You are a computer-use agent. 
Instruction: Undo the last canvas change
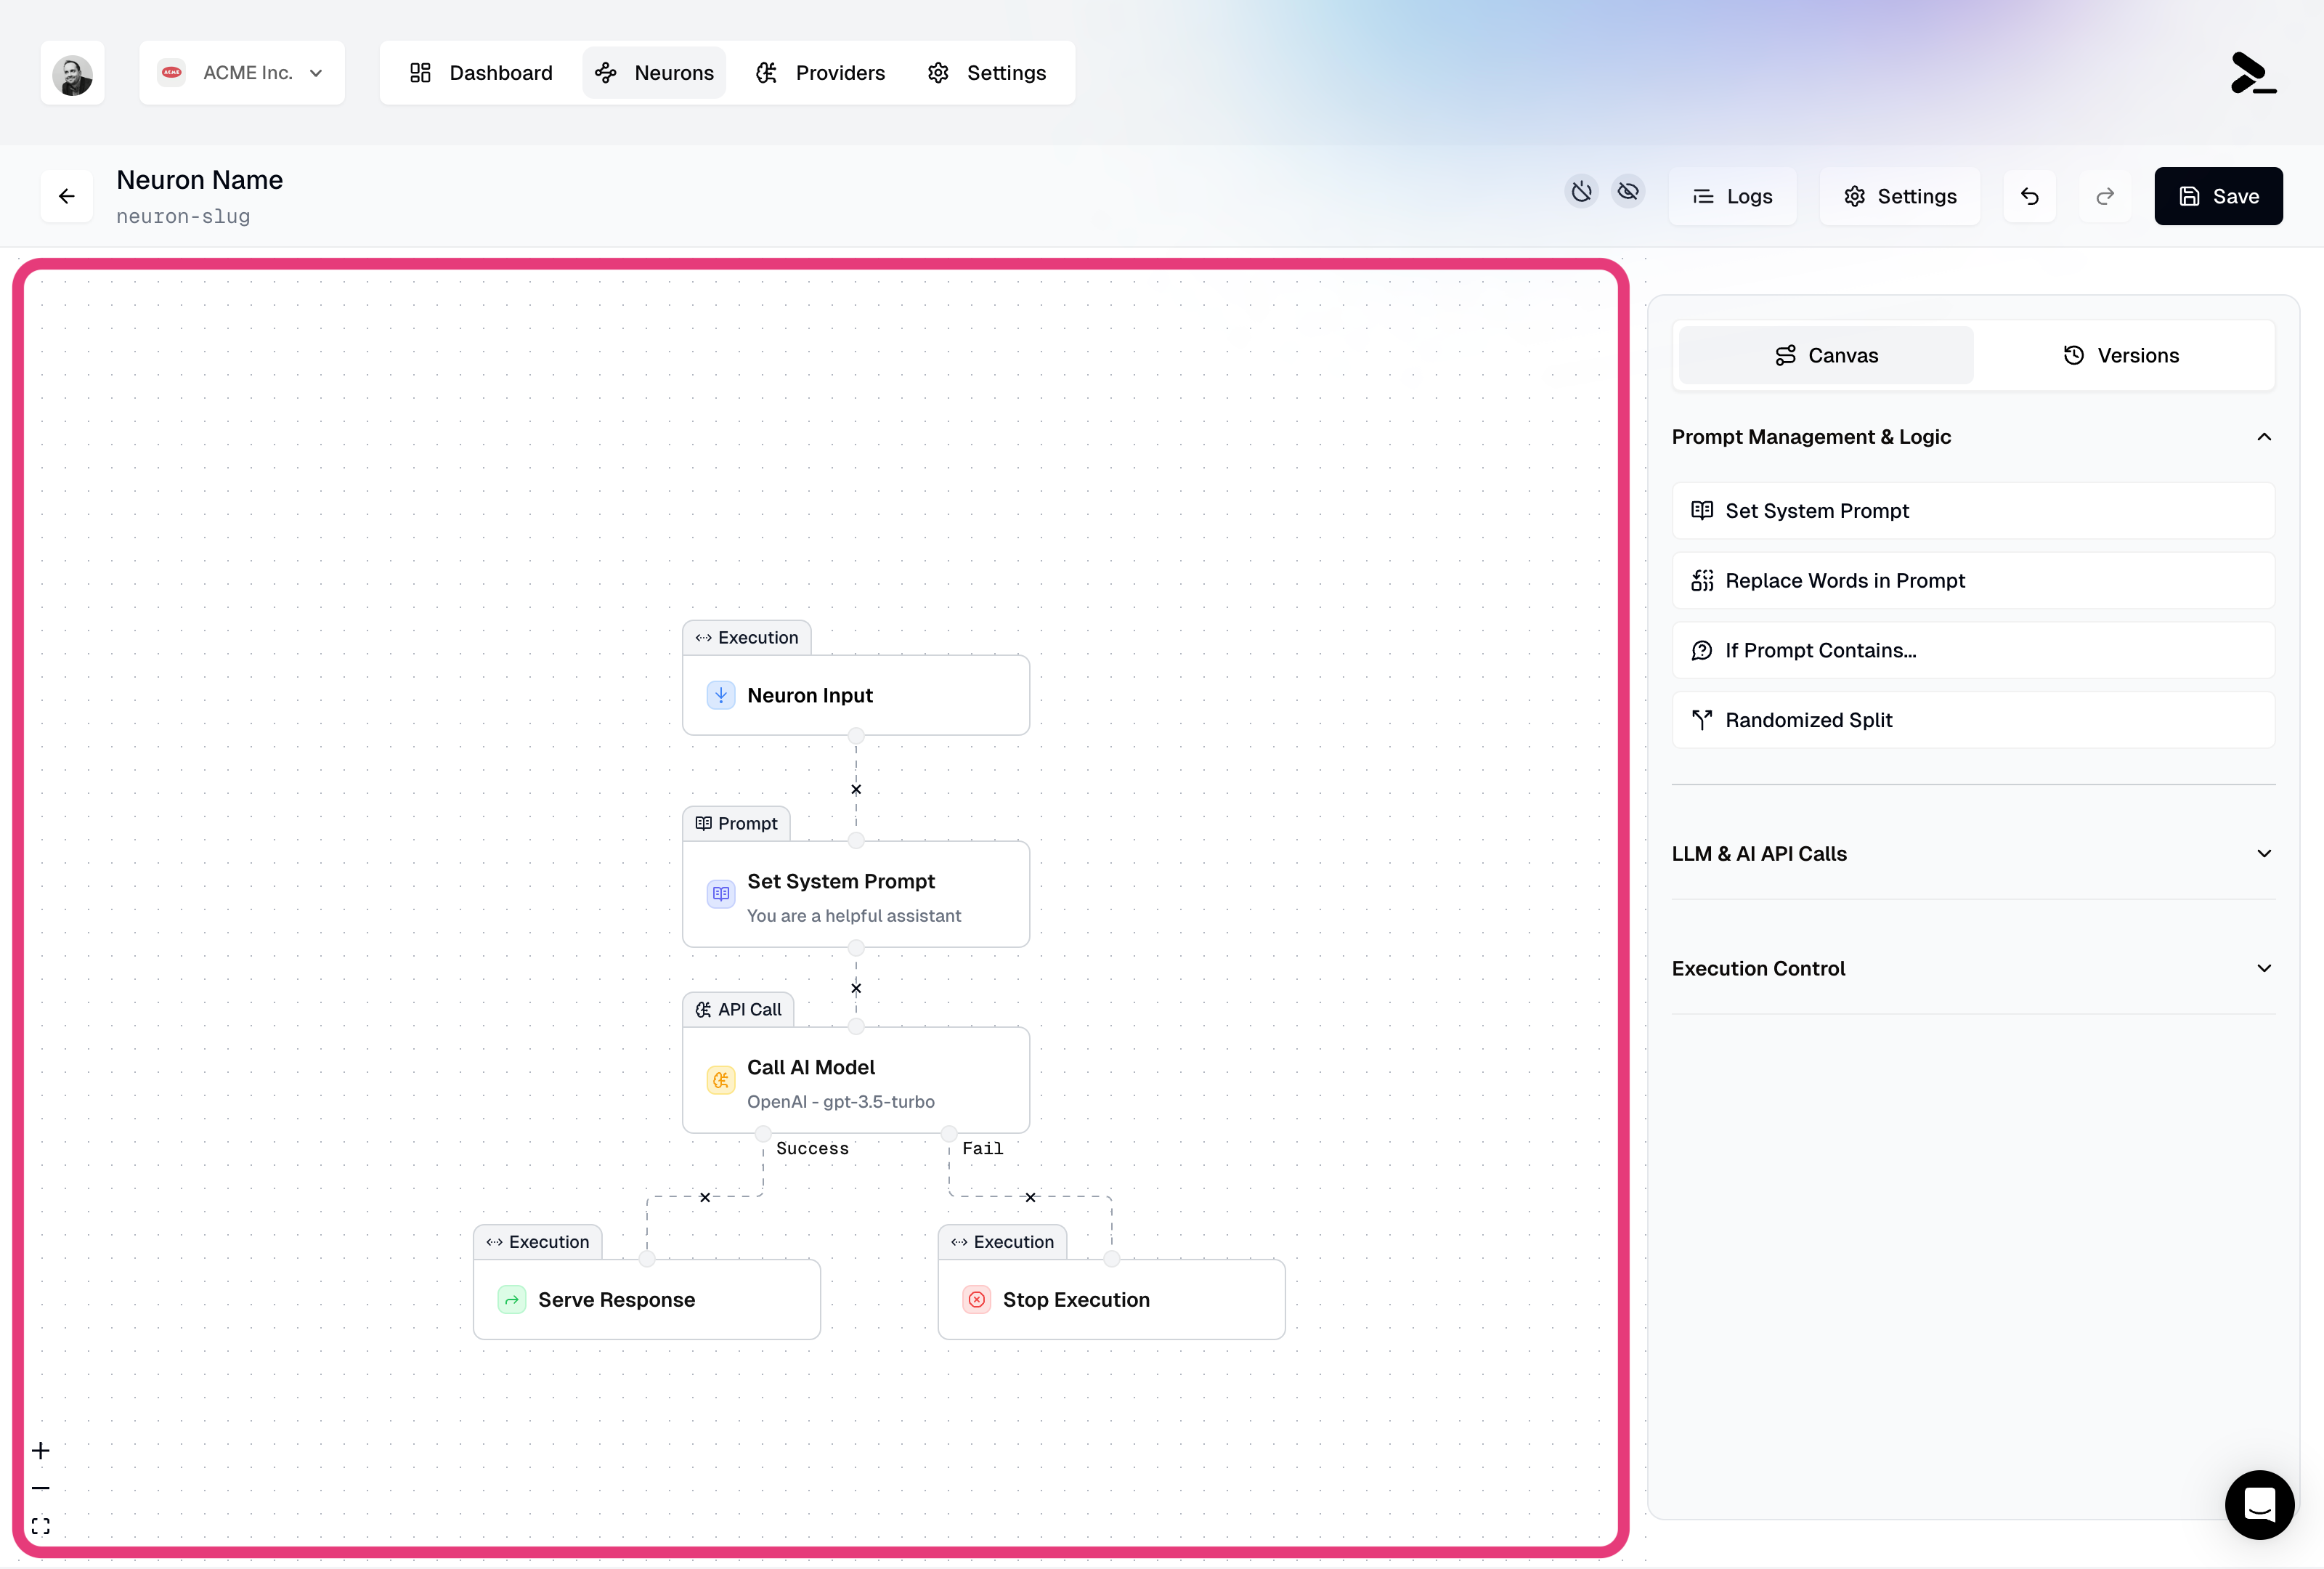point(2030,196)
